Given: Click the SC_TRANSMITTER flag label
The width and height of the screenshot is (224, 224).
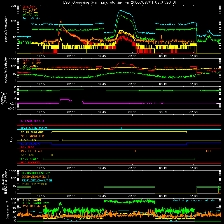Looking at the screenshot, I should tap(32, 136).
